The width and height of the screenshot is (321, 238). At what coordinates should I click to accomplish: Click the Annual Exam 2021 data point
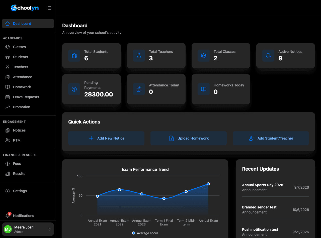[x=97, y=196]
